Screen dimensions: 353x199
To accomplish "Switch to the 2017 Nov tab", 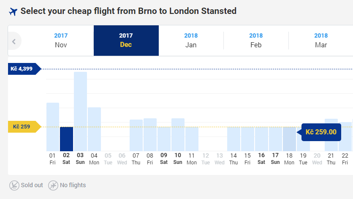I will [61, 41].
